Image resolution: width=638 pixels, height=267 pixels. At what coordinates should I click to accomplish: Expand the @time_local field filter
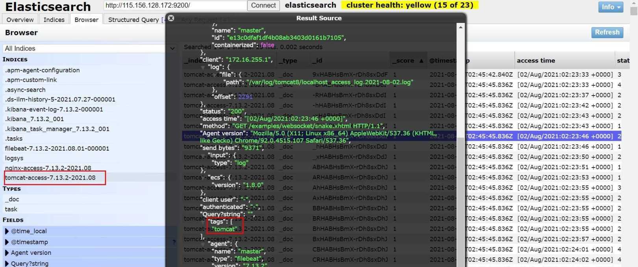coord(7,231)
